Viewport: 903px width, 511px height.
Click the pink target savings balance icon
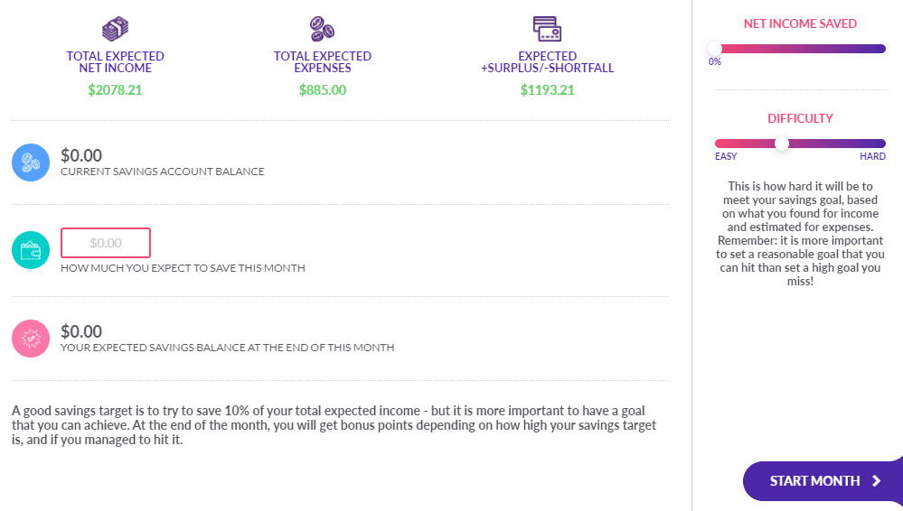click(31, 339)
